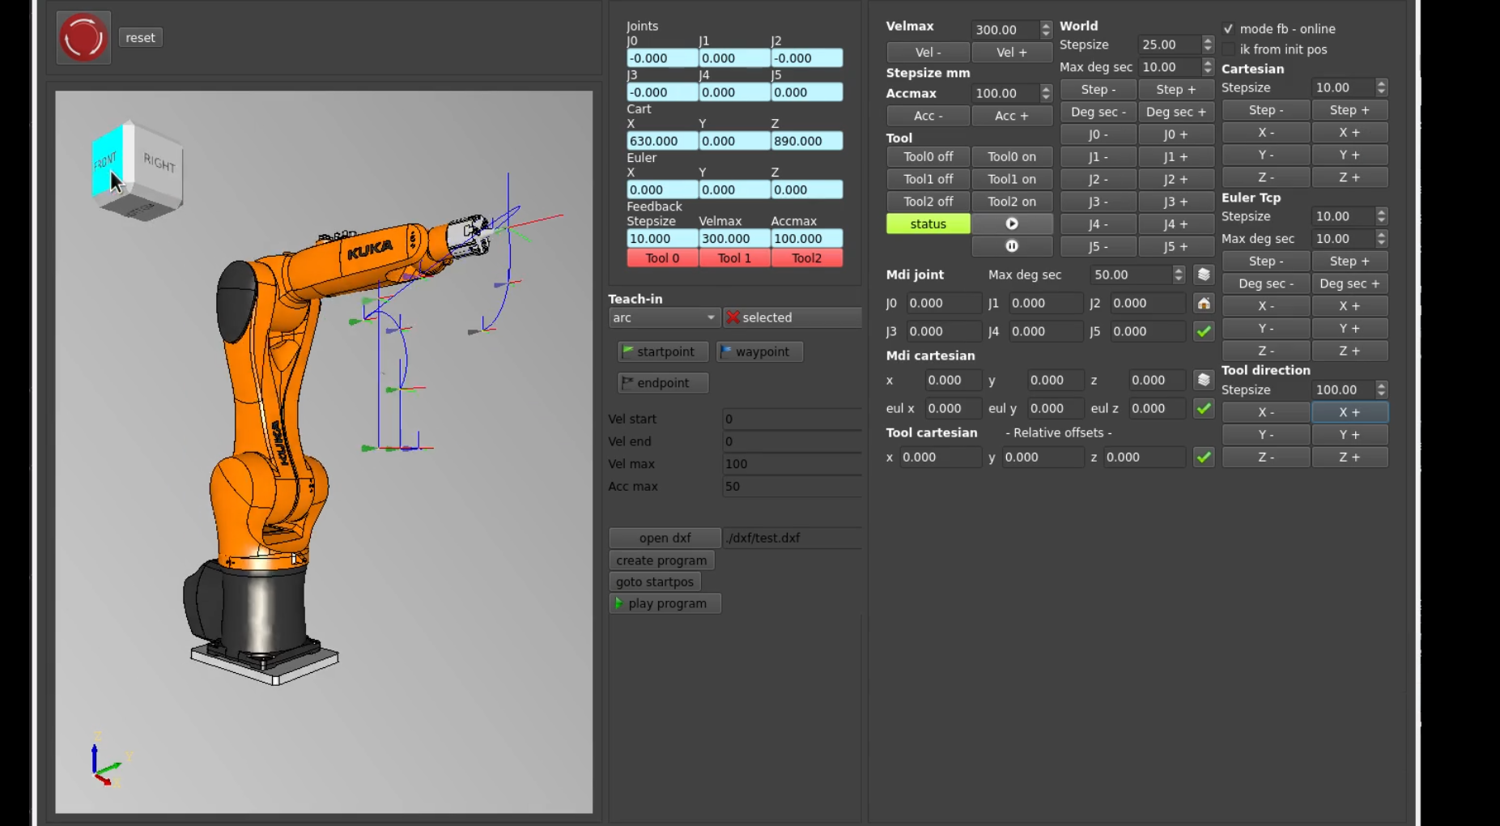The width and height of the screenshot is (1500, 826).
Task: Click the open dxf button
Action: 664,538
